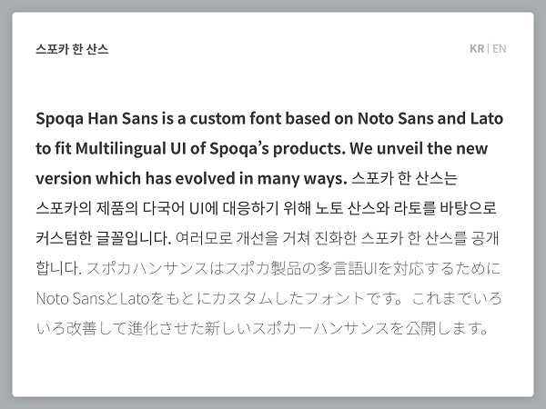Image resolution: width=546 pixels, height=409 pixels.
Task: Click the bold words "Spoqa Han Sans"
Action: [x=96, y=118]
